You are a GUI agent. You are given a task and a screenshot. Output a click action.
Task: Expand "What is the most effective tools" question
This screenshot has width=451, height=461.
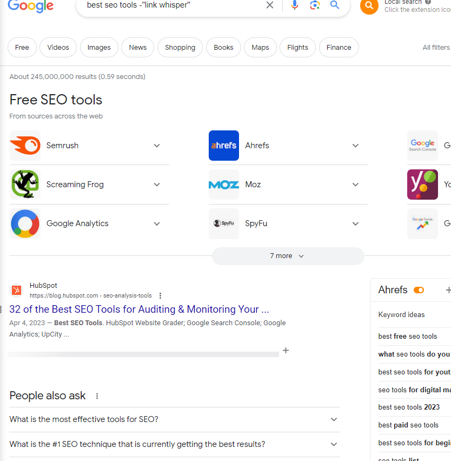coord(334,419)
